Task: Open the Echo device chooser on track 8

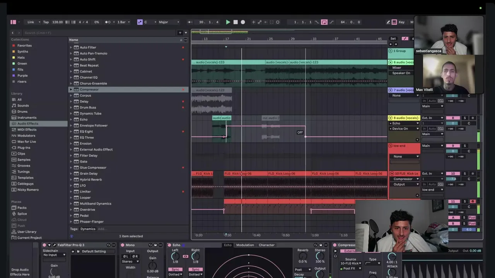Action: [x=404, y=123]
